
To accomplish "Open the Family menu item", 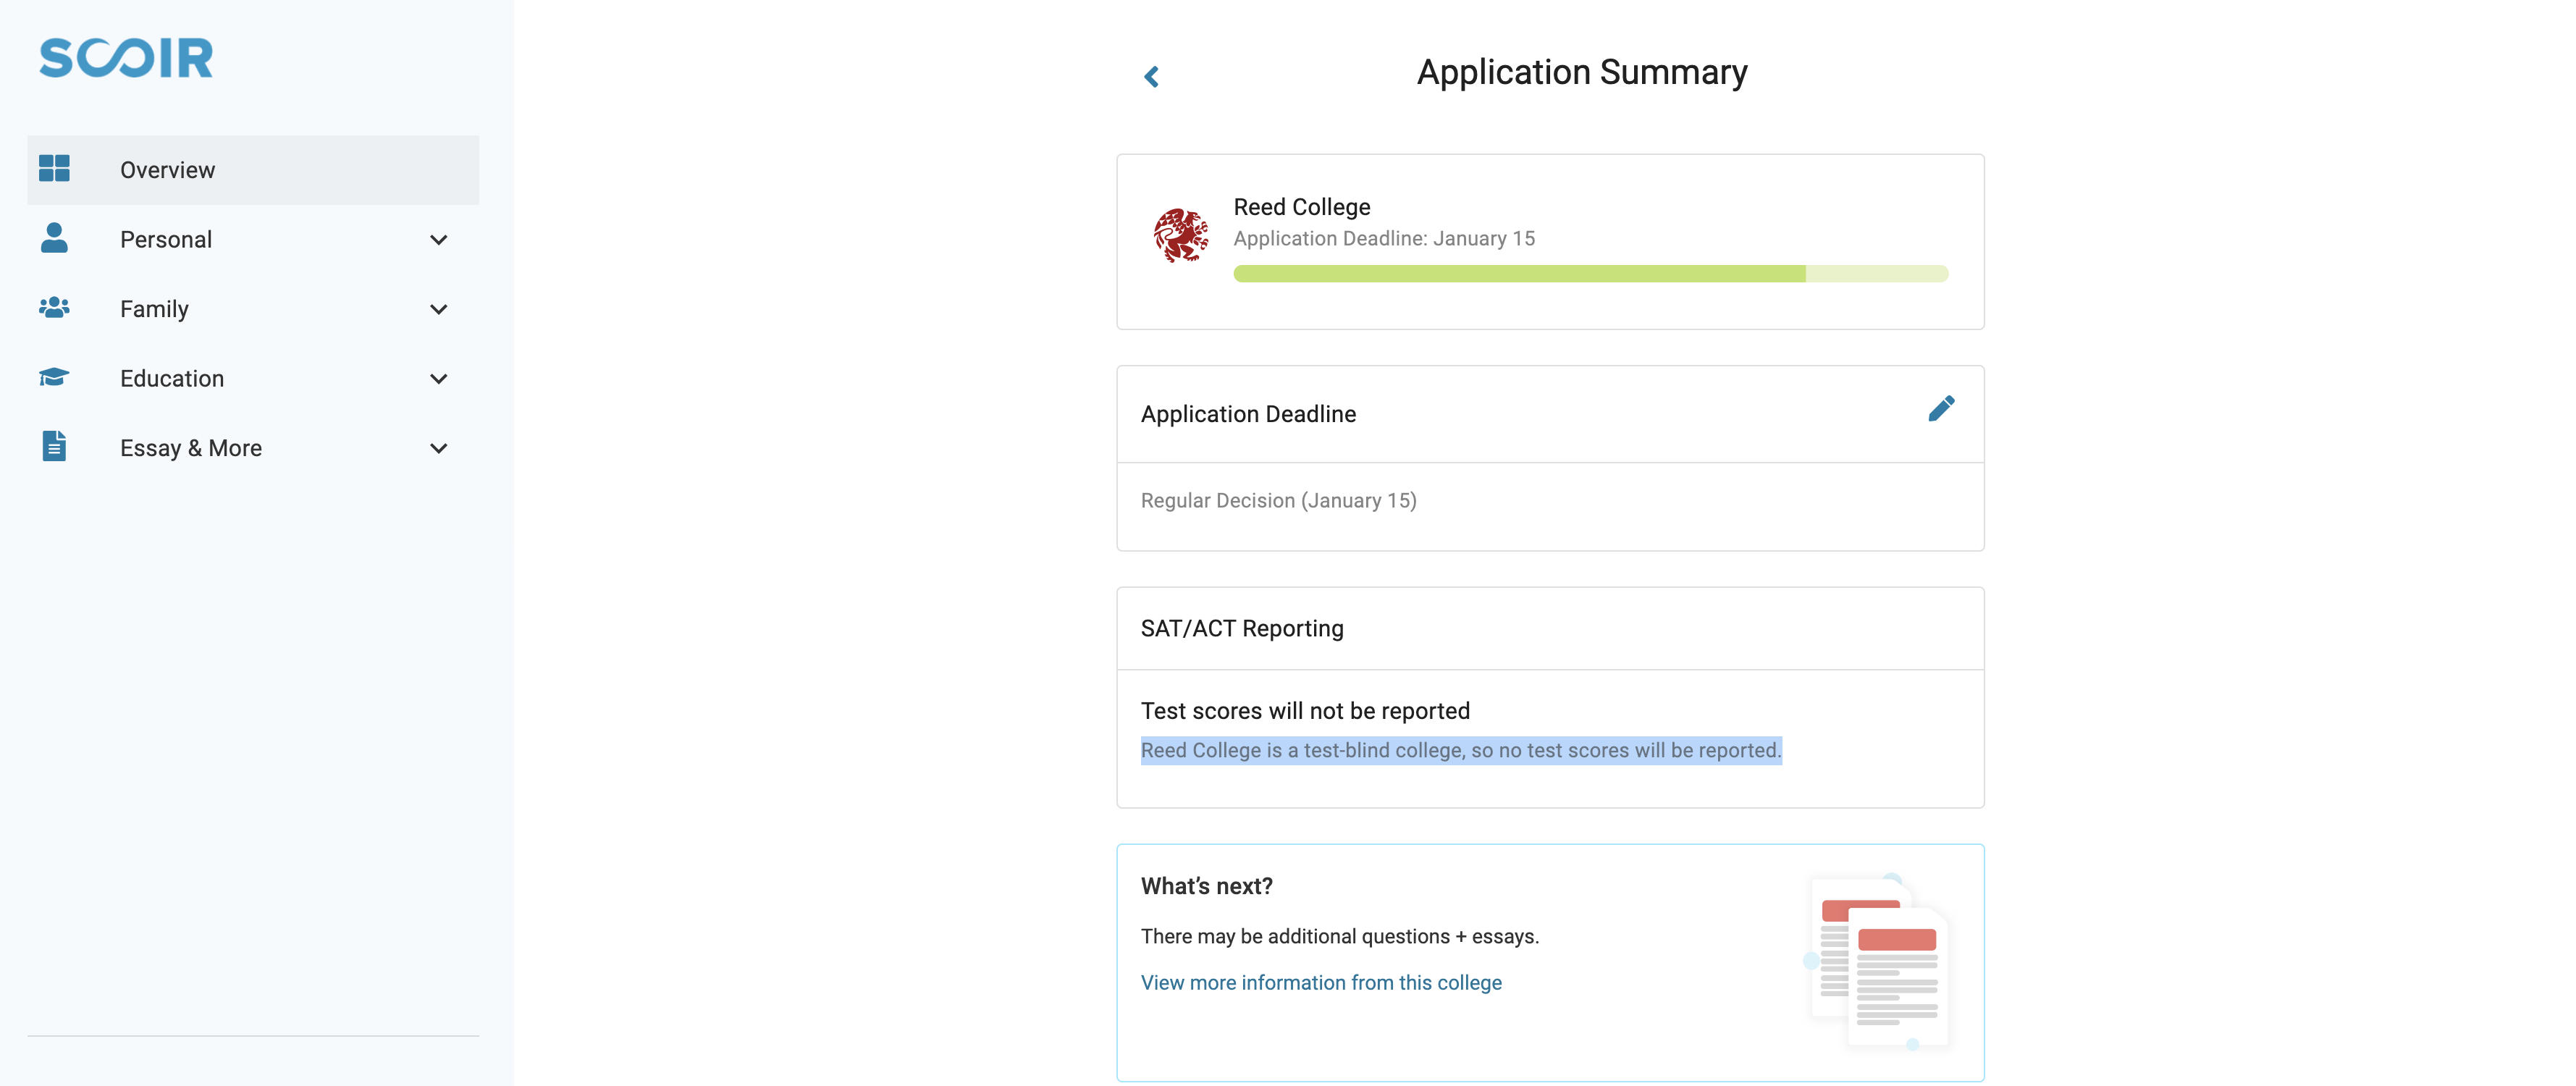I will pyautogui.click(x=253, y=309).
